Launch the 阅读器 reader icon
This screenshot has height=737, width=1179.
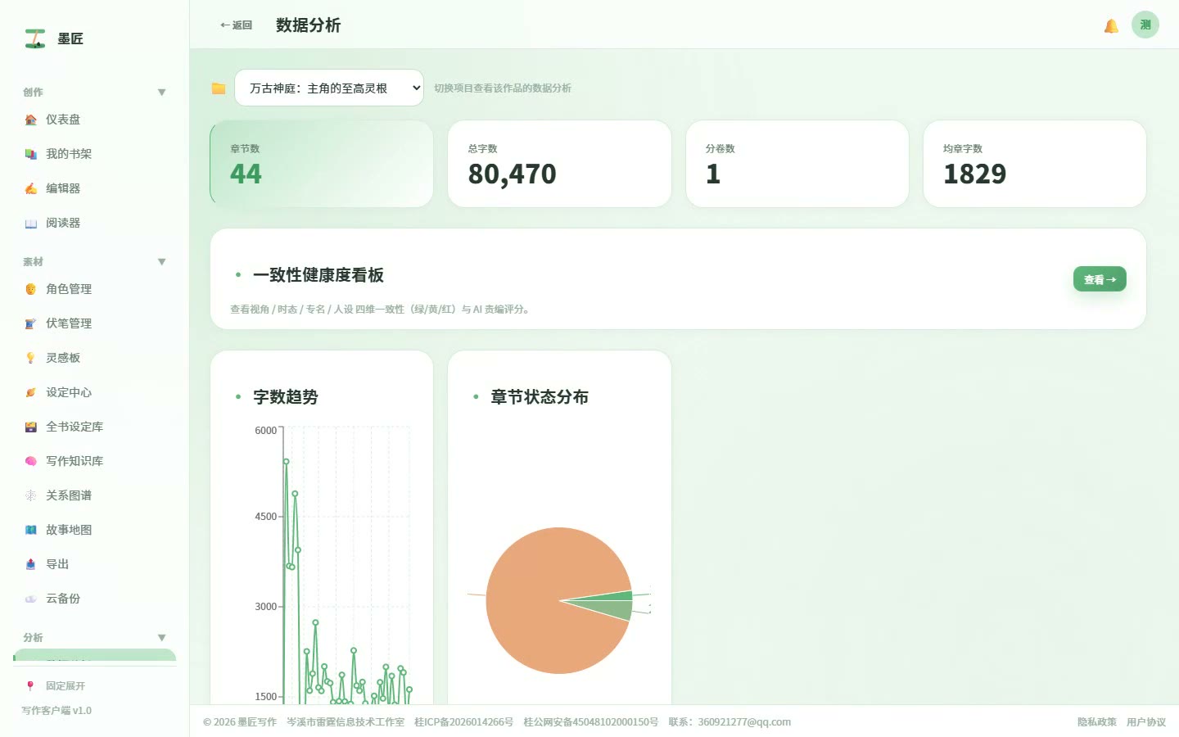(x=30, y=223)
